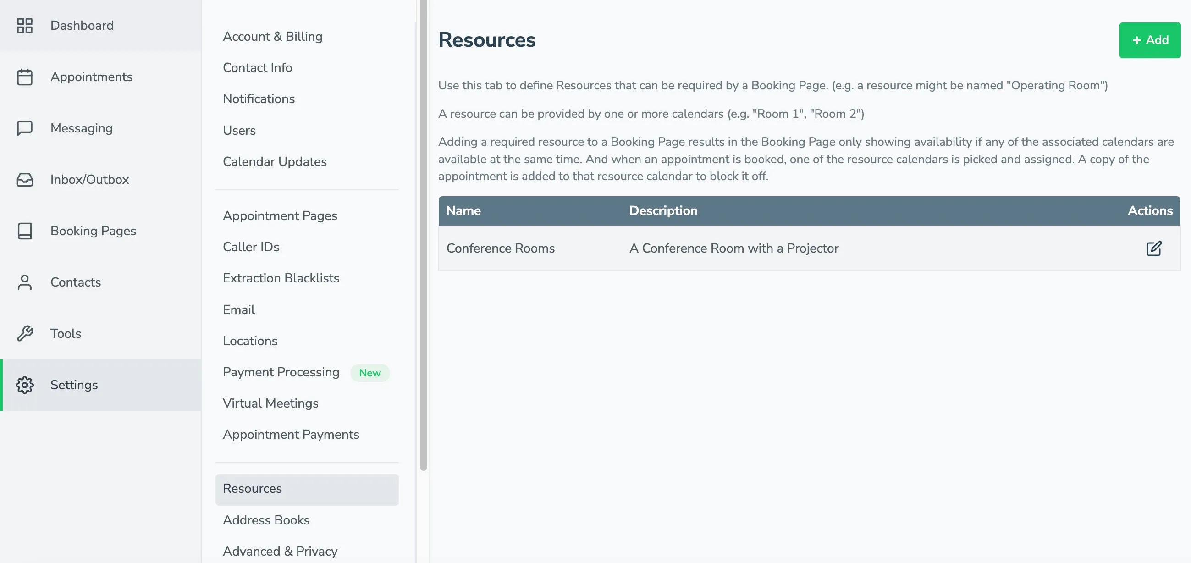Image resolution: width=1191 pixels, height=563 pixels.
Task: Open Payment Processing marked New
Action: pos(281,372)
